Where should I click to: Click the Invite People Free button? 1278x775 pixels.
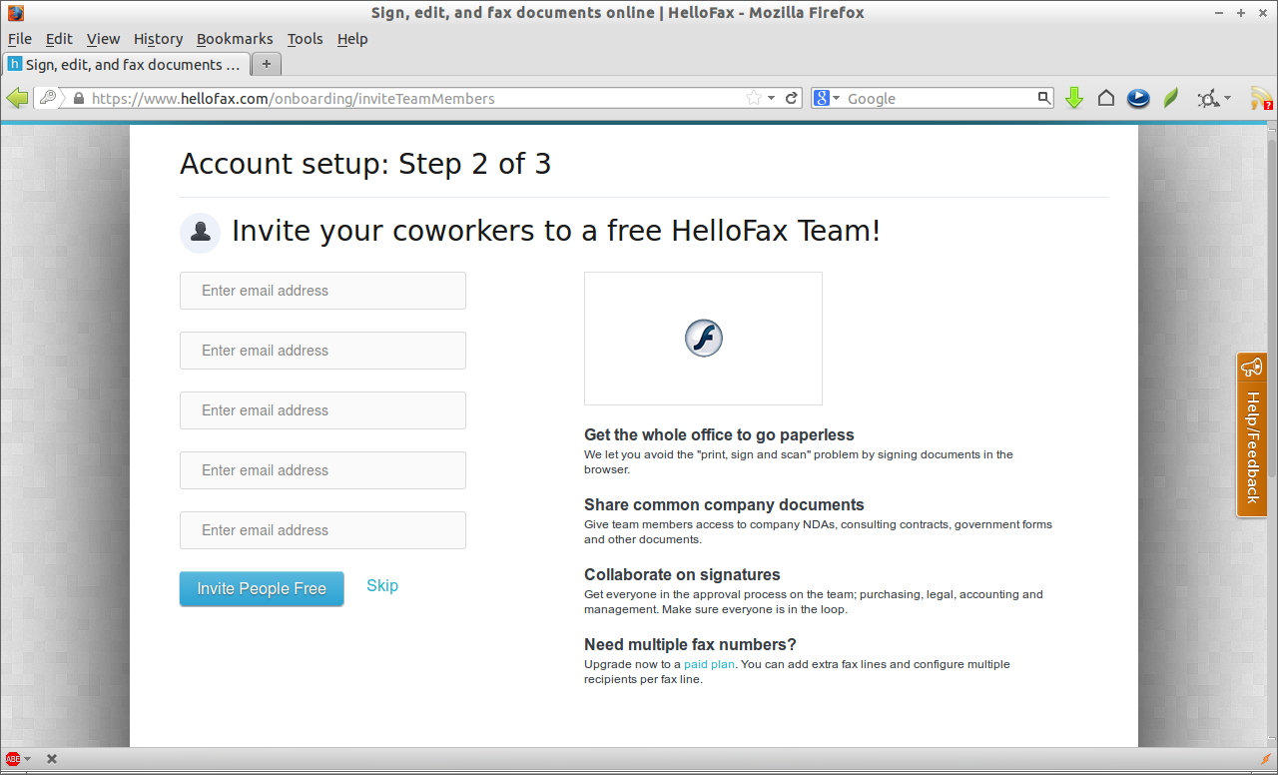[x=262, y=589]
